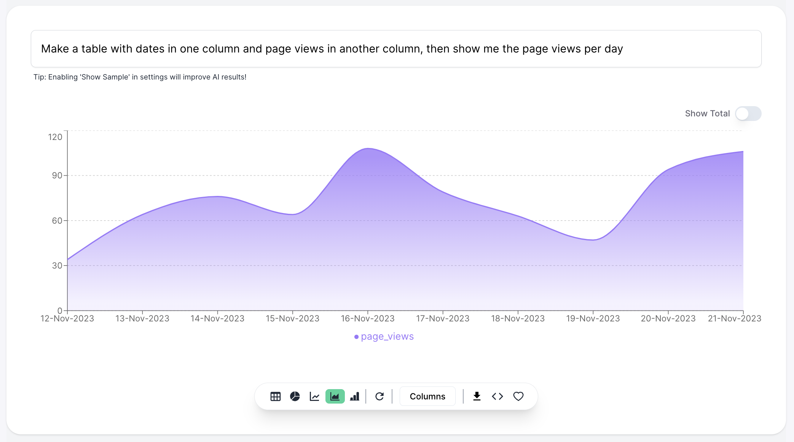The width and height of the screenshot is (794, 442).
Task: Select the pie chart view icon
Action: (x=295, y=396)
